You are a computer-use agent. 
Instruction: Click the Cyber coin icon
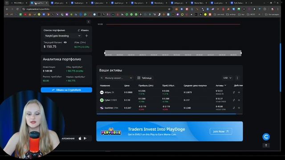102,100
